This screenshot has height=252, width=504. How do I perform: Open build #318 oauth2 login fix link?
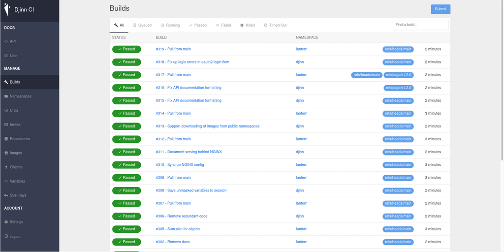[x=192, y=62]
